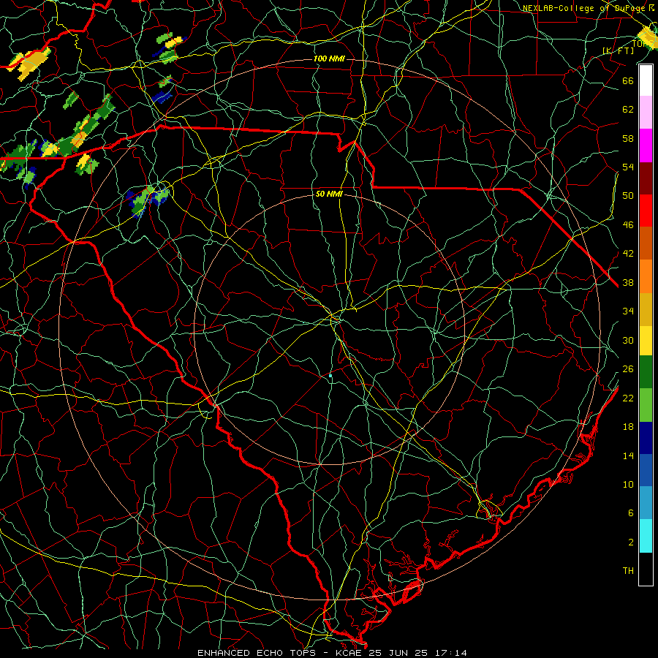Select the navy blue legend swatch
Image resolution: width=658 pixels, height=658 pixels.
646,438
